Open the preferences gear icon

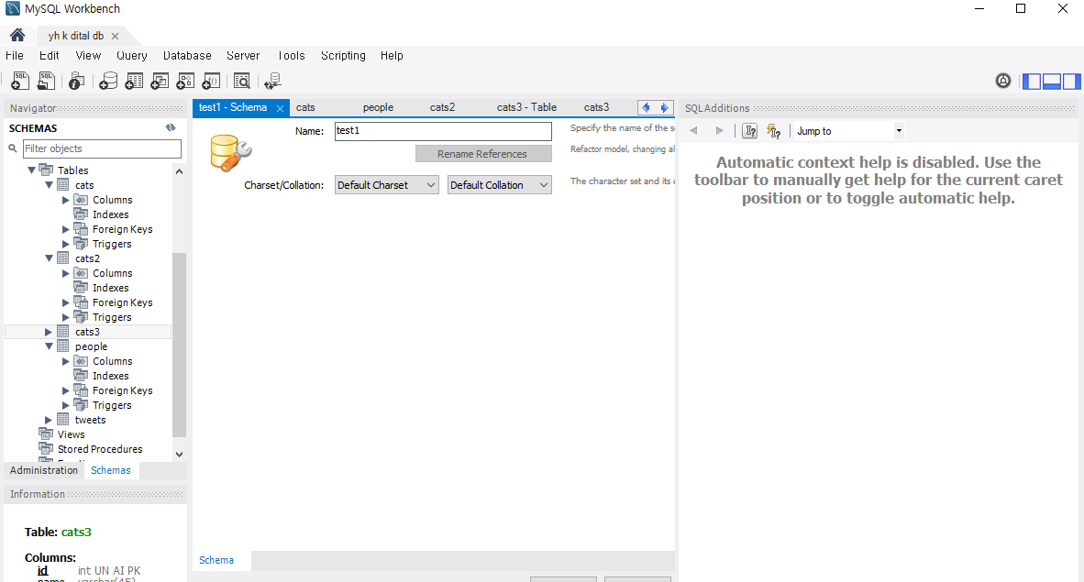pos(1003,81)
